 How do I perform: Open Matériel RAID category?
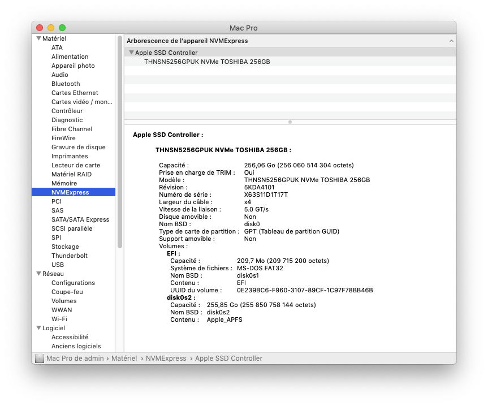tap(72, 174)
